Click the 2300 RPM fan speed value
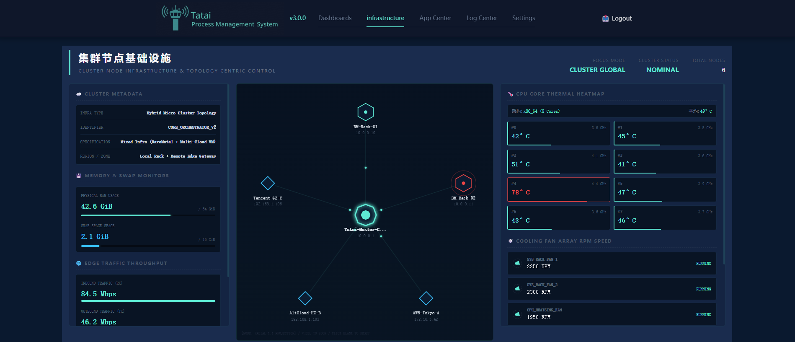 pos(539,292)
